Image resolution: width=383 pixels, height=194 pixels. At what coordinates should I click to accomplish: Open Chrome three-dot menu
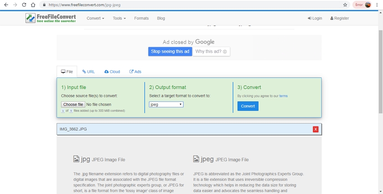point(377,5)
